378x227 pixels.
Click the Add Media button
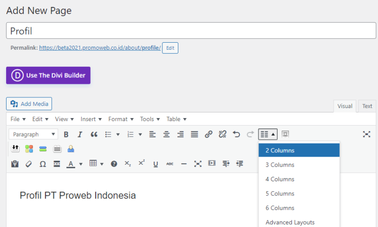coord(29,104)
